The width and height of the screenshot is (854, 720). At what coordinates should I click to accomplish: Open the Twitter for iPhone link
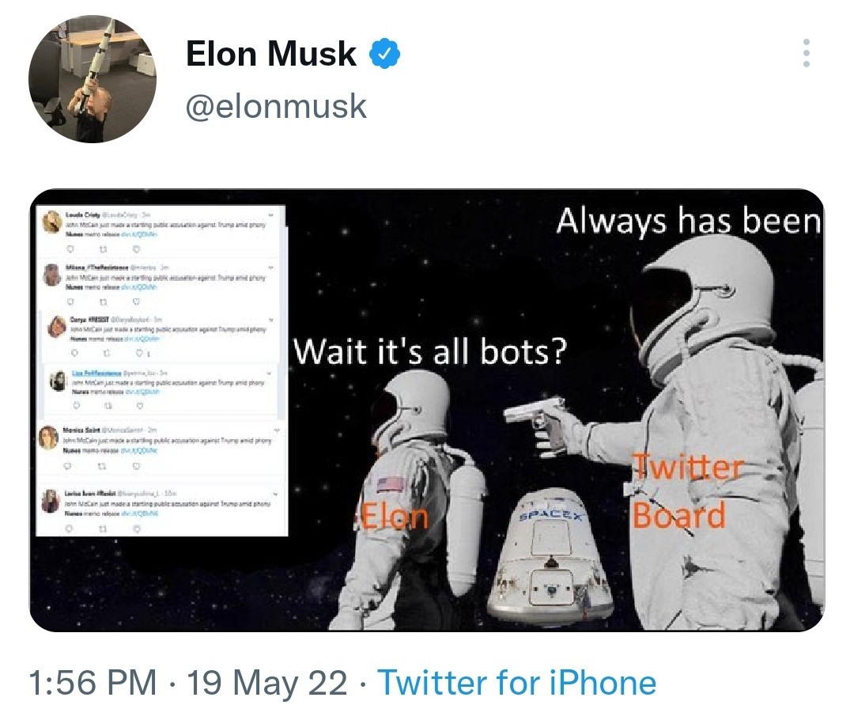point(516,684)
